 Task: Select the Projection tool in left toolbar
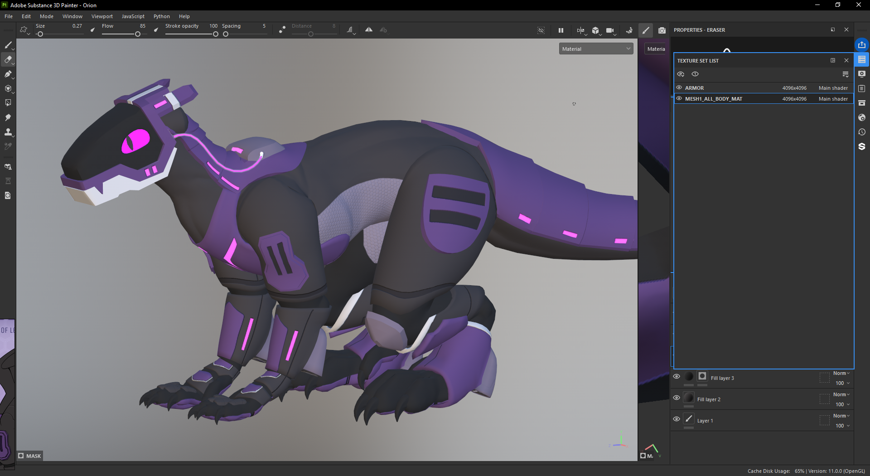8,74
